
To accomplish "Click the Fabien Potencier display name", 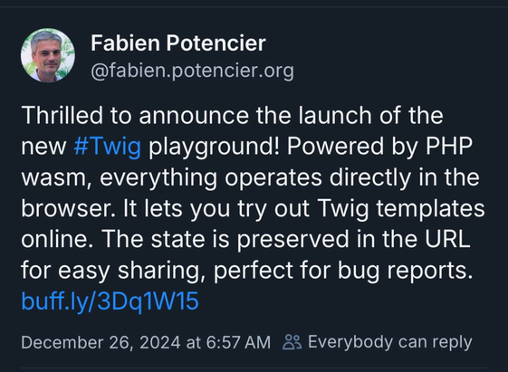I will tap(178, 43).
